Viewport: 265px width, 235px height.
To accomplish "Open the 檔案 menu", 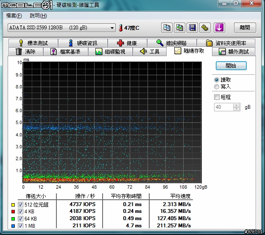I will pyautogui.click(x=14, y=16).
